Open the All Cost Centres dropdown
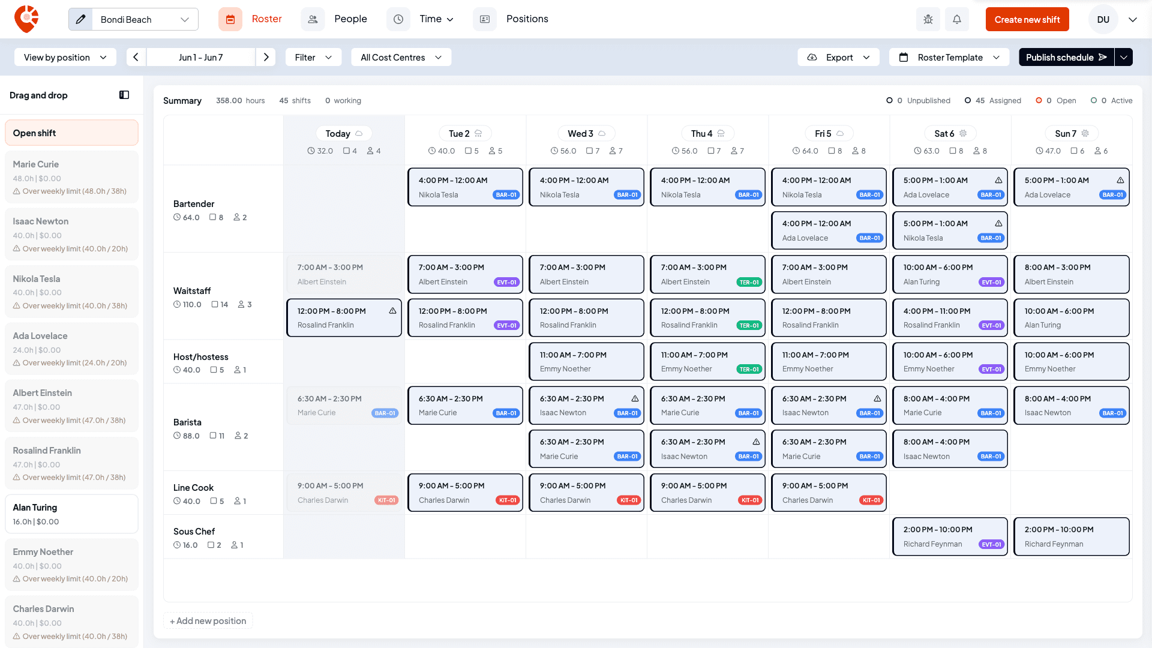The width and height of the screenshot is (1152, 648). point(401,57)
